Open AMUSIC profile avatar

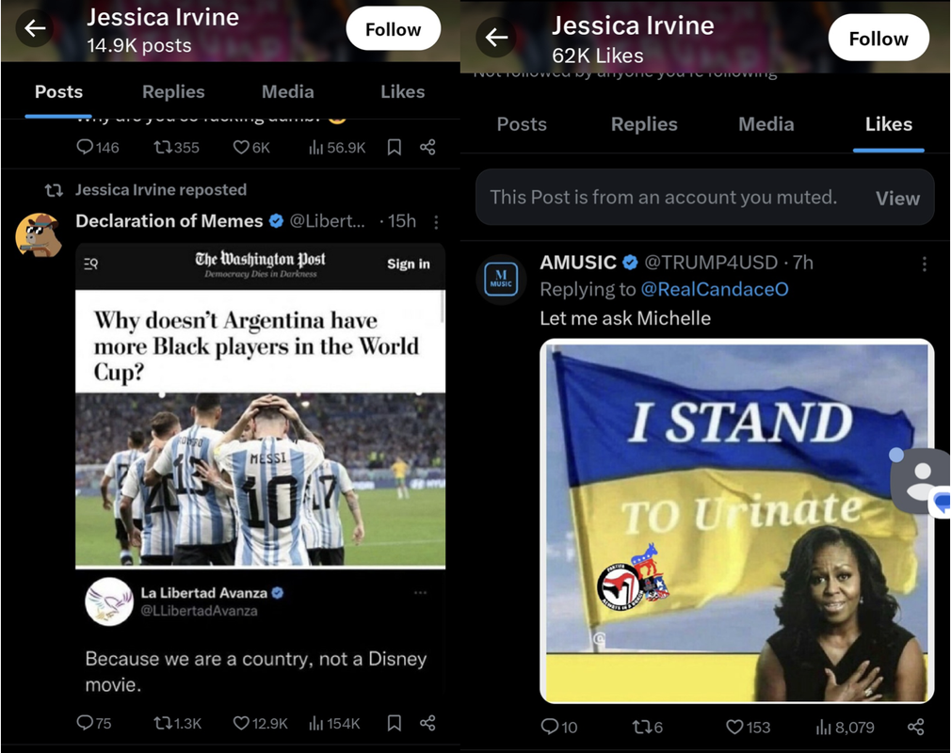[500, 279]
